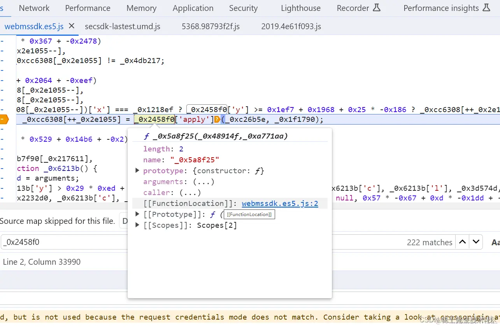
Task: Click the arguments keyword in code
Action: click(57, 178)
